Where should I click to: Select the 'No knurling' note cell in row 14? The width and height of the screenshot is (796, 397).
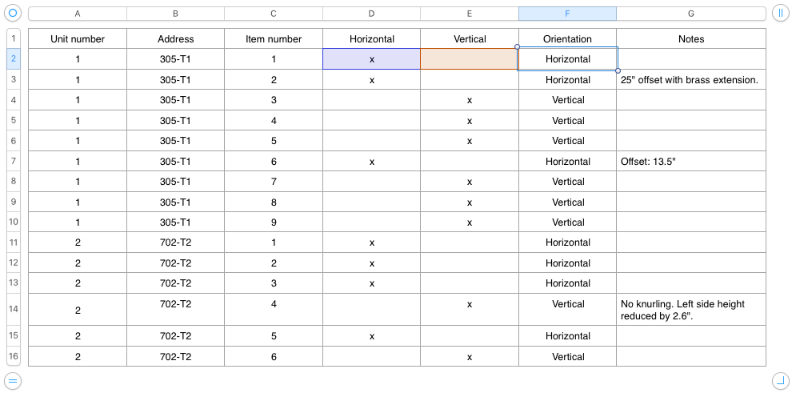[x=690, y=309]
